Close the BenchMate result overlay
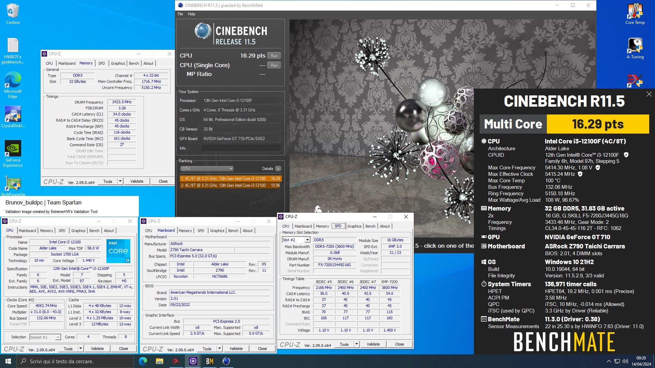The width and height of the screenshot is (655, 368). pos(649,94)
